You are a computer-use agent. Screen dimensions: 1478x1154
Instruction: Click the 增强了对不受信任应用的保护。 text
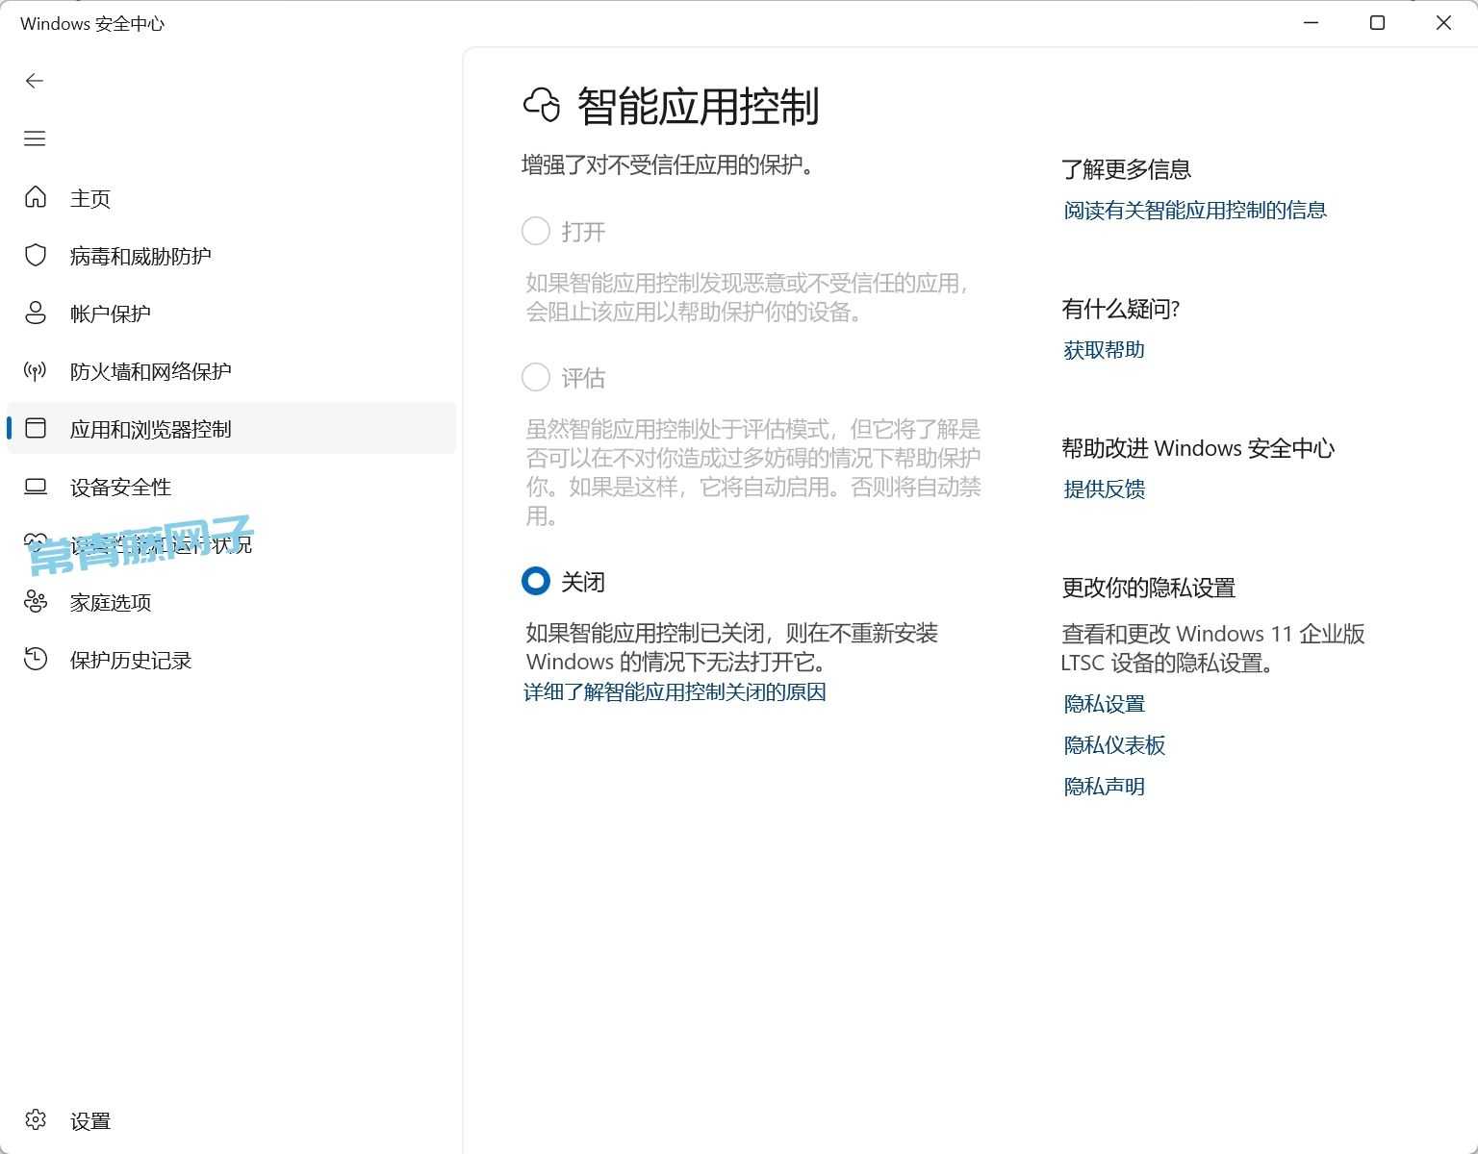671,165
